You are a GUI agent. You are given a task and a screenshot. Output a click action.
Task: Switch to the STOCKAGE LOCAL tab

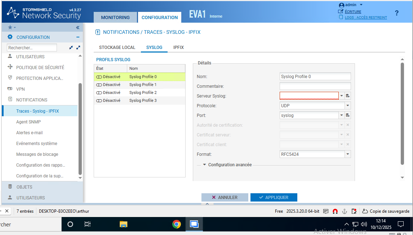(x=117, y=48)
